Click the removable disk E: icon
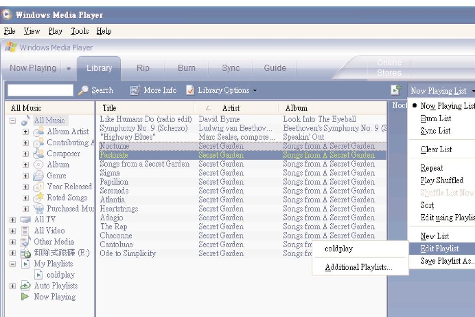This screenshot has width=475, height=317. 26,253
